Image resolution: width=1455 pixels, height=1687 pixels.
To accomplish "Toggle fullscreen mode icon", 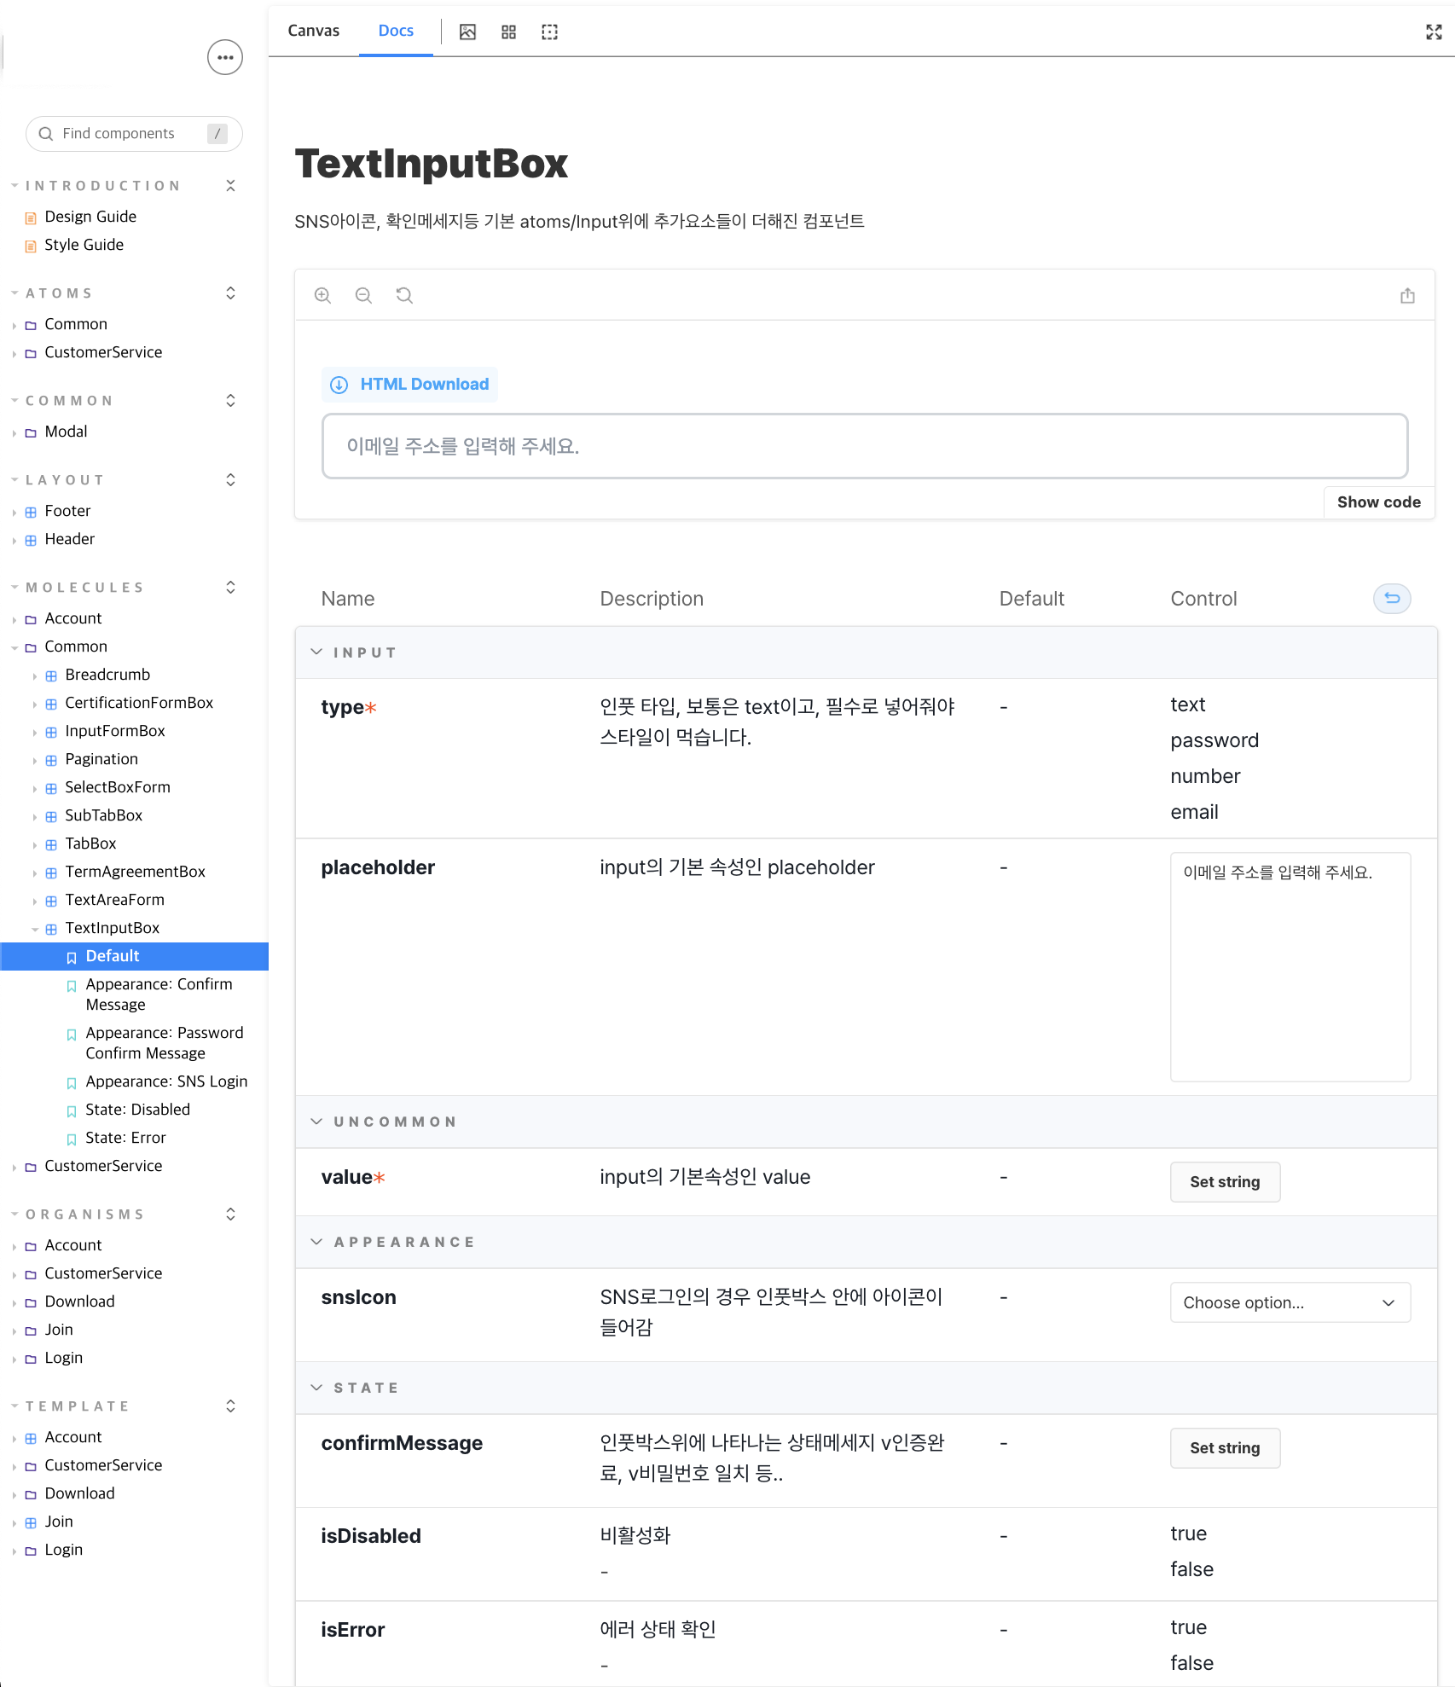I will coord(1434,32).
